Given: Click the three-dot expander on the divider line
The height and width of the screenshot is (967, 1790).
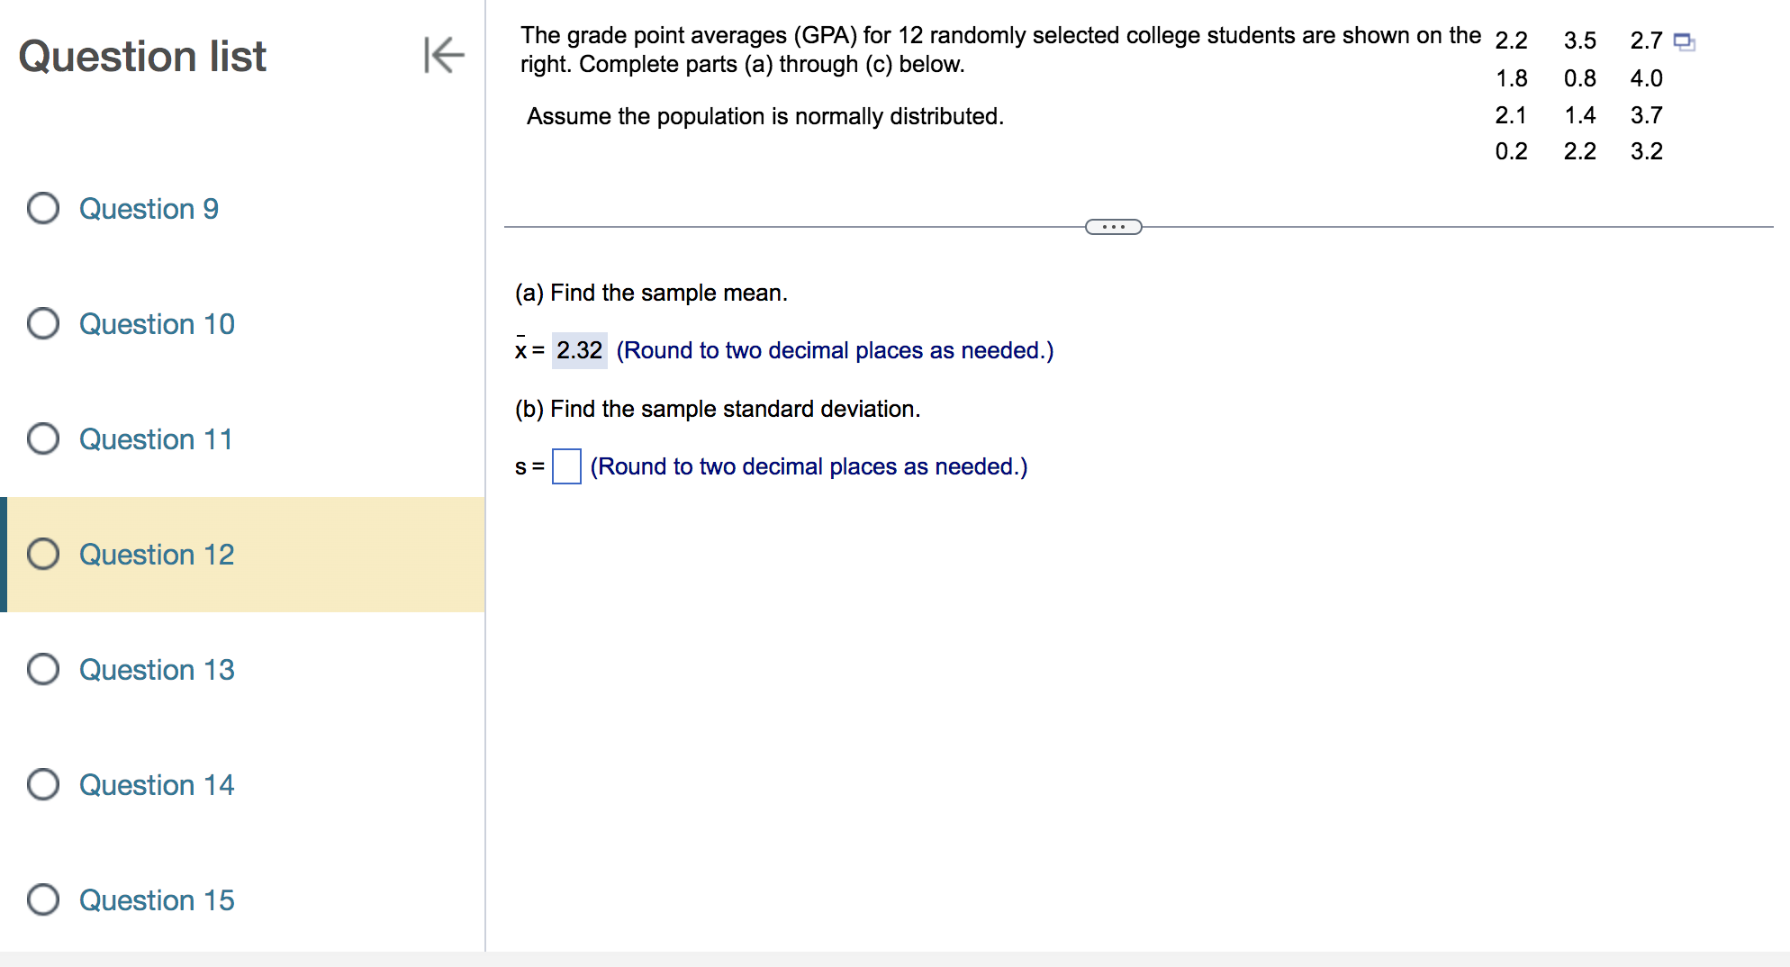Looking at the screenshot, I should [1113, 226].
